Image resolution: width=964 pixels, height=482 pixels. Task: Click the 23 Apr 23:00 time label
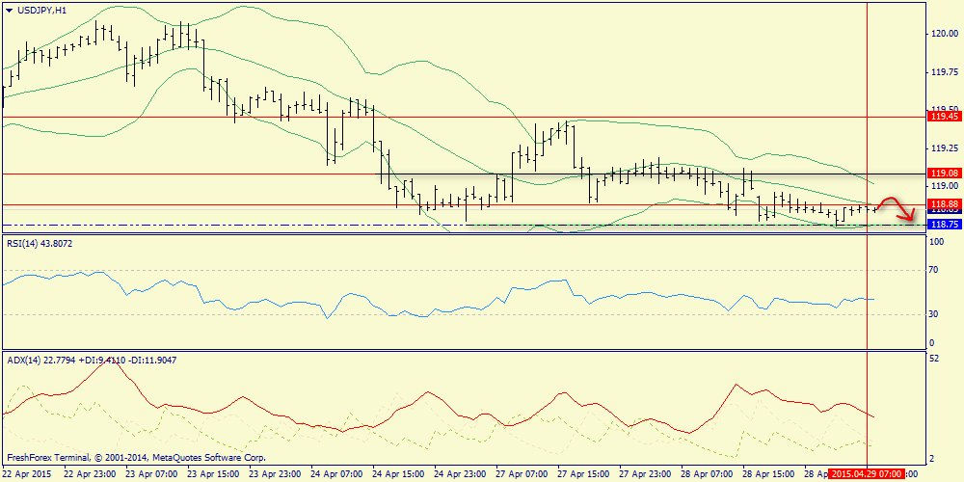(x=274, y=474)
